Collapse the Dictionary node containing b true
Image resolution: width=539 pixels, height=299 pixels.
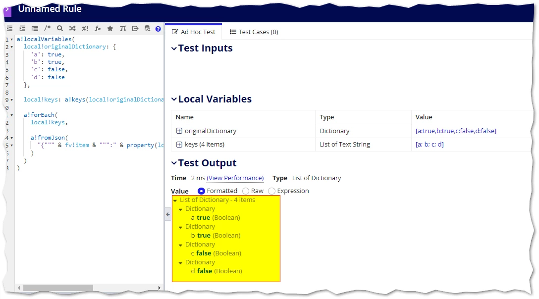[x=180, y=227]
